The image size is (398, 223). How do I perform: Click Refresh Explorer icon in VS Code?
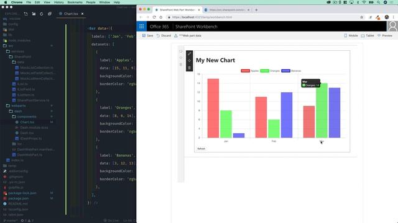click(x=42, y=14)
